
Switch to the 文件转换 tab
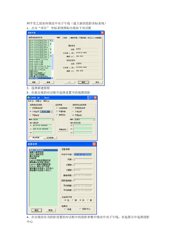pyautogui.click(x=50, y=138)
